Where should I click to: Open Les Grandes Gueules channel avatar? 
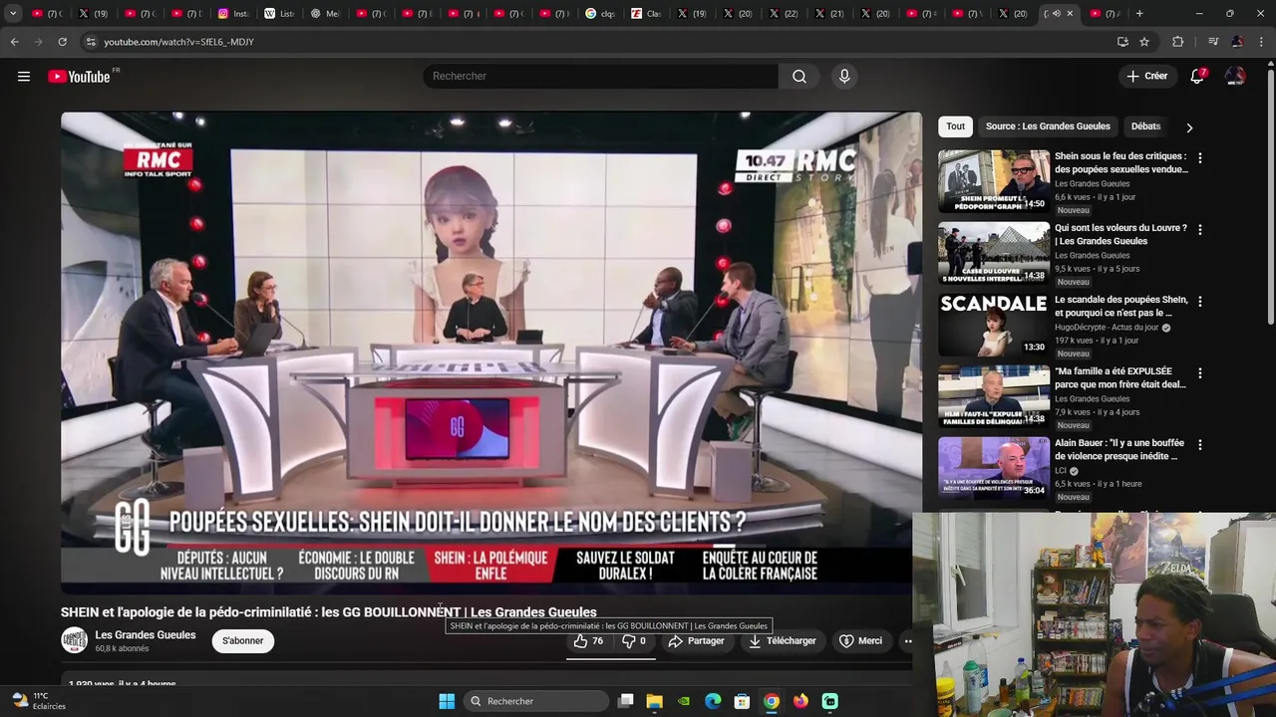tap(75, 641)
